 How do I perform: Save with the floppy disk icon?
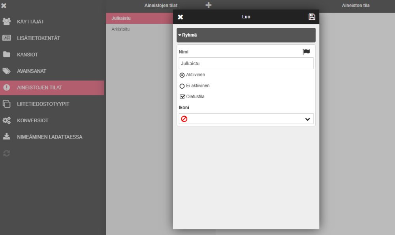312,17
